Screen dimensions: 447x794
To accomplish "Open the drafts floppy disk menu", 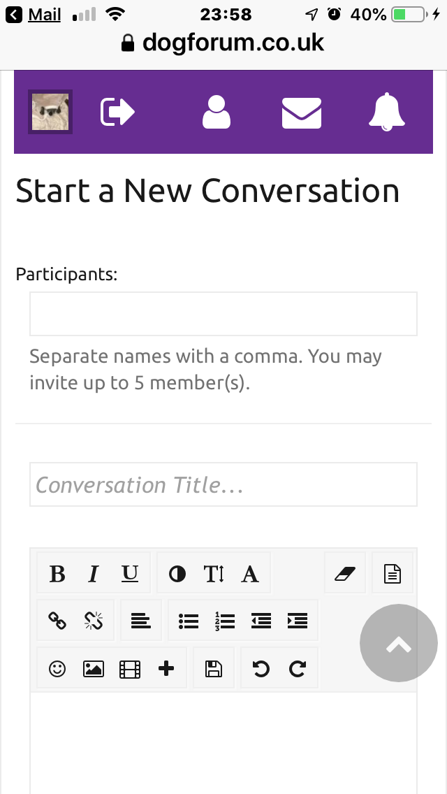I will coord(214,669).
